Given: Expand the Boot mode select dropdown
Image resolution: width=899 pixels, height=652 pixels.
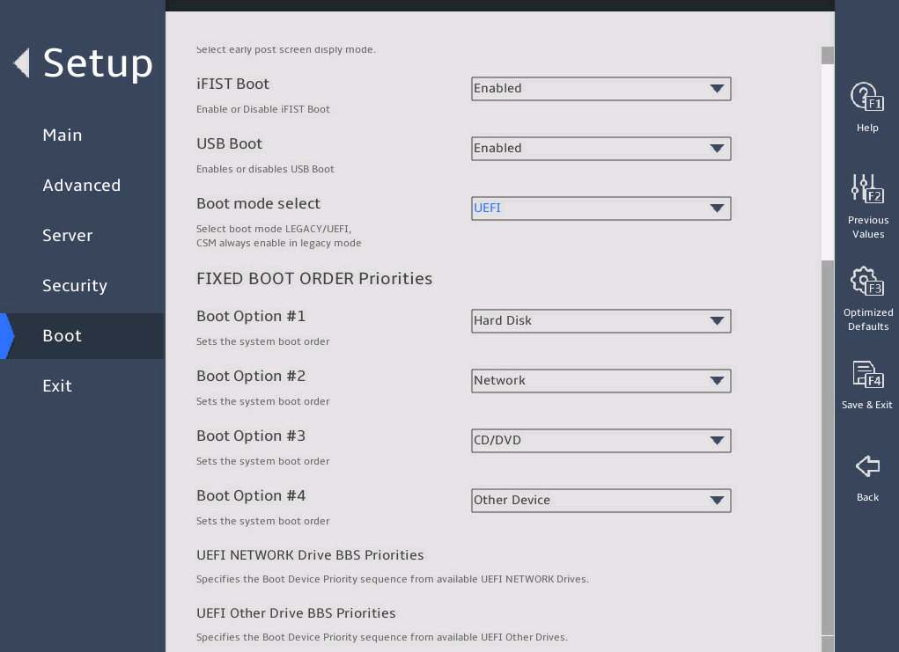Looking at the screenshot, I should click(x=601, y=209).
